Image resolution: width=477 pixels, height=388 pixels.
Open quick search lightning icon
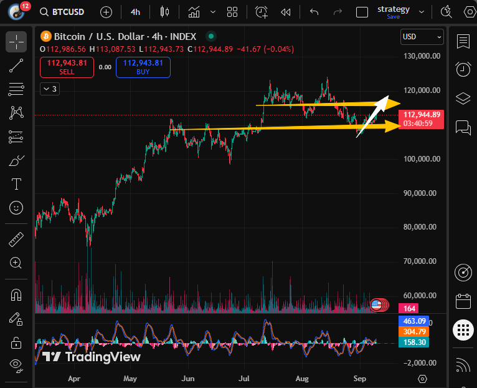point(446,12)
